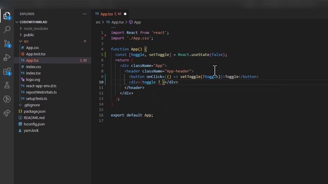Image resolution: width=328 pixels, height=184 pixels.
Task: Click the closing </header> tag
Action: click(x=134, y=88)
